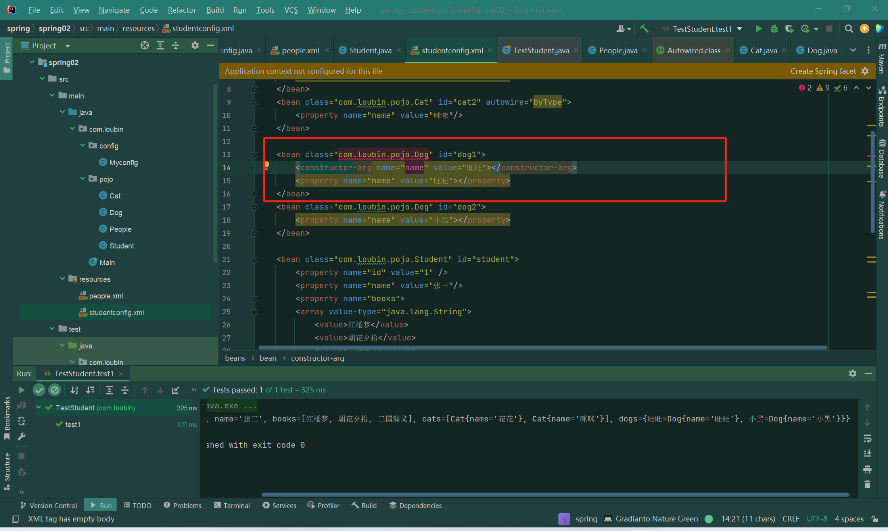
Task: Run TestStudent.test1 with green play icon
Action: pyautogui.click(x=758, y=29)
